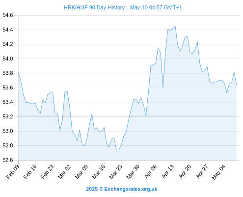Click the Mar 02 date label
The width and height of the screenshot is (243, 197).
(64, 172)
